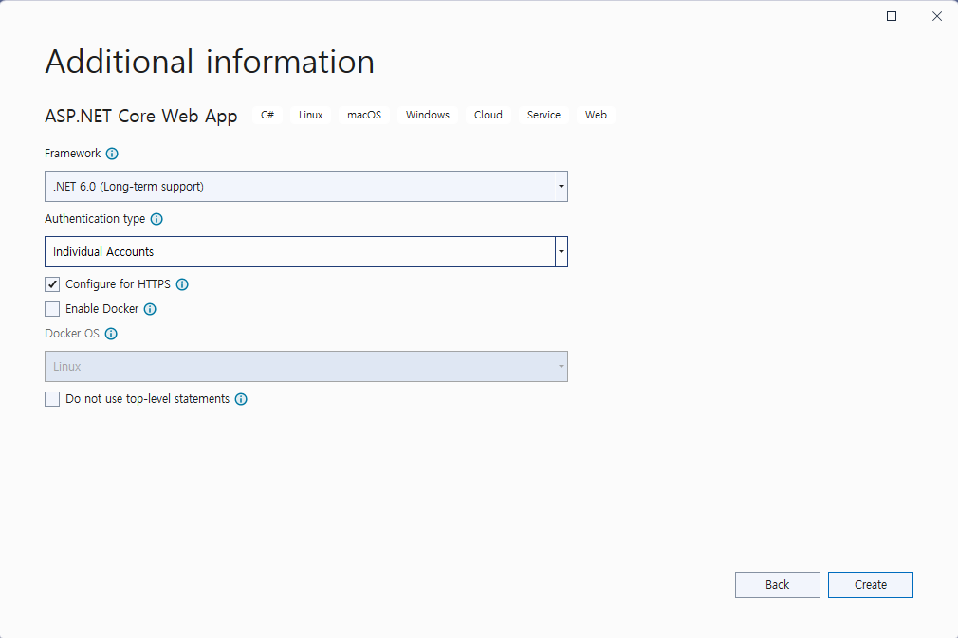
Task: Click info icon for top-level statements option
Action: pos(241,399)
